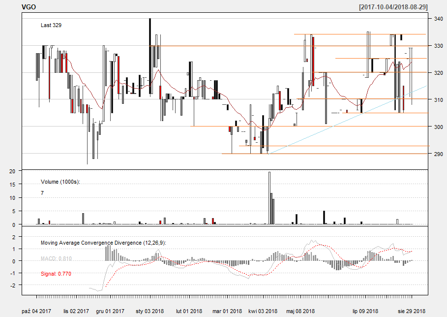Click the "Volume (1000s):" label

coord(60,182)
